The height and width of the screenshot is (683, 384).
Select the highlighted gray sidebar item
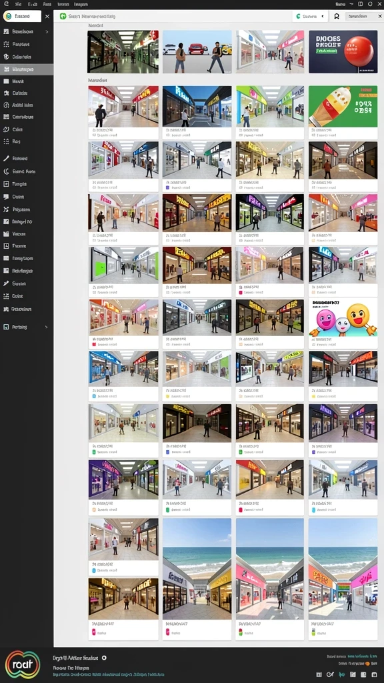(x=26, y=69)
